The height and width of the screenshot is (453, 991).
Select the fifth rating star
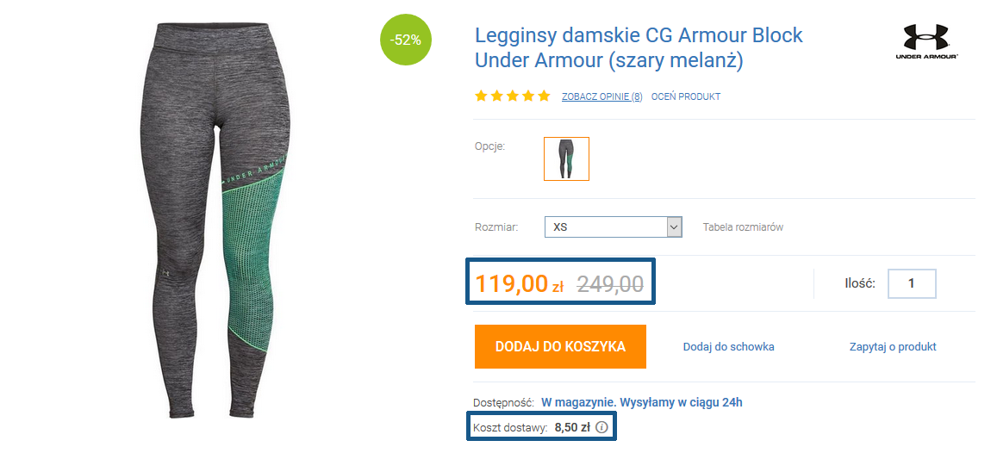(544, 96)
